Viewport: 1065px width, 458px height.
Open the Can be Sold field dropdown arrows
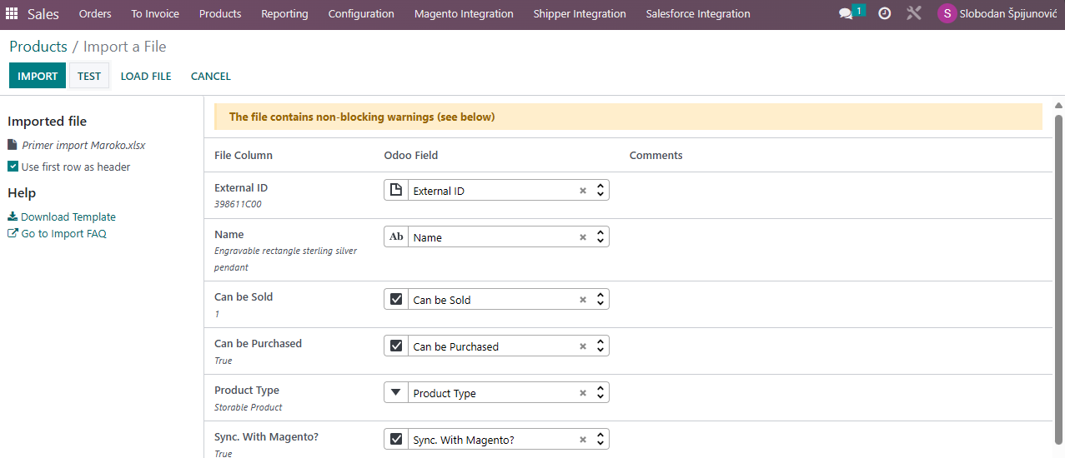tap(600, 300)
